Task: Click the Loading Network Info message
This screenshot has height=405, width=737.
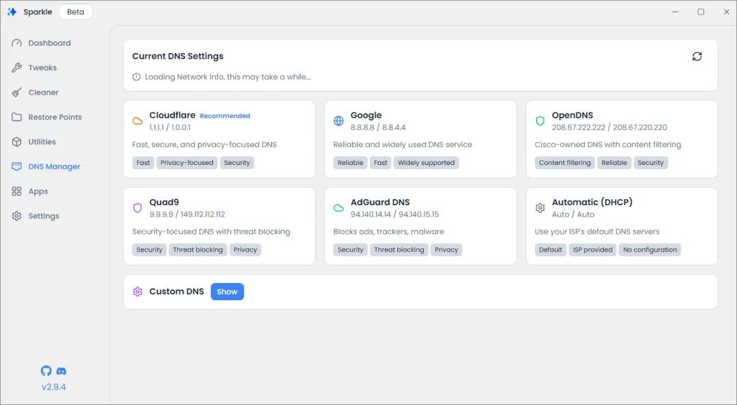Action: tap(227, 77)
